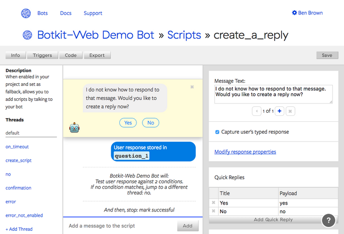344x234 pixels.
Task: Remove the message with the X in yellow panel
Action: coord(192,87)
